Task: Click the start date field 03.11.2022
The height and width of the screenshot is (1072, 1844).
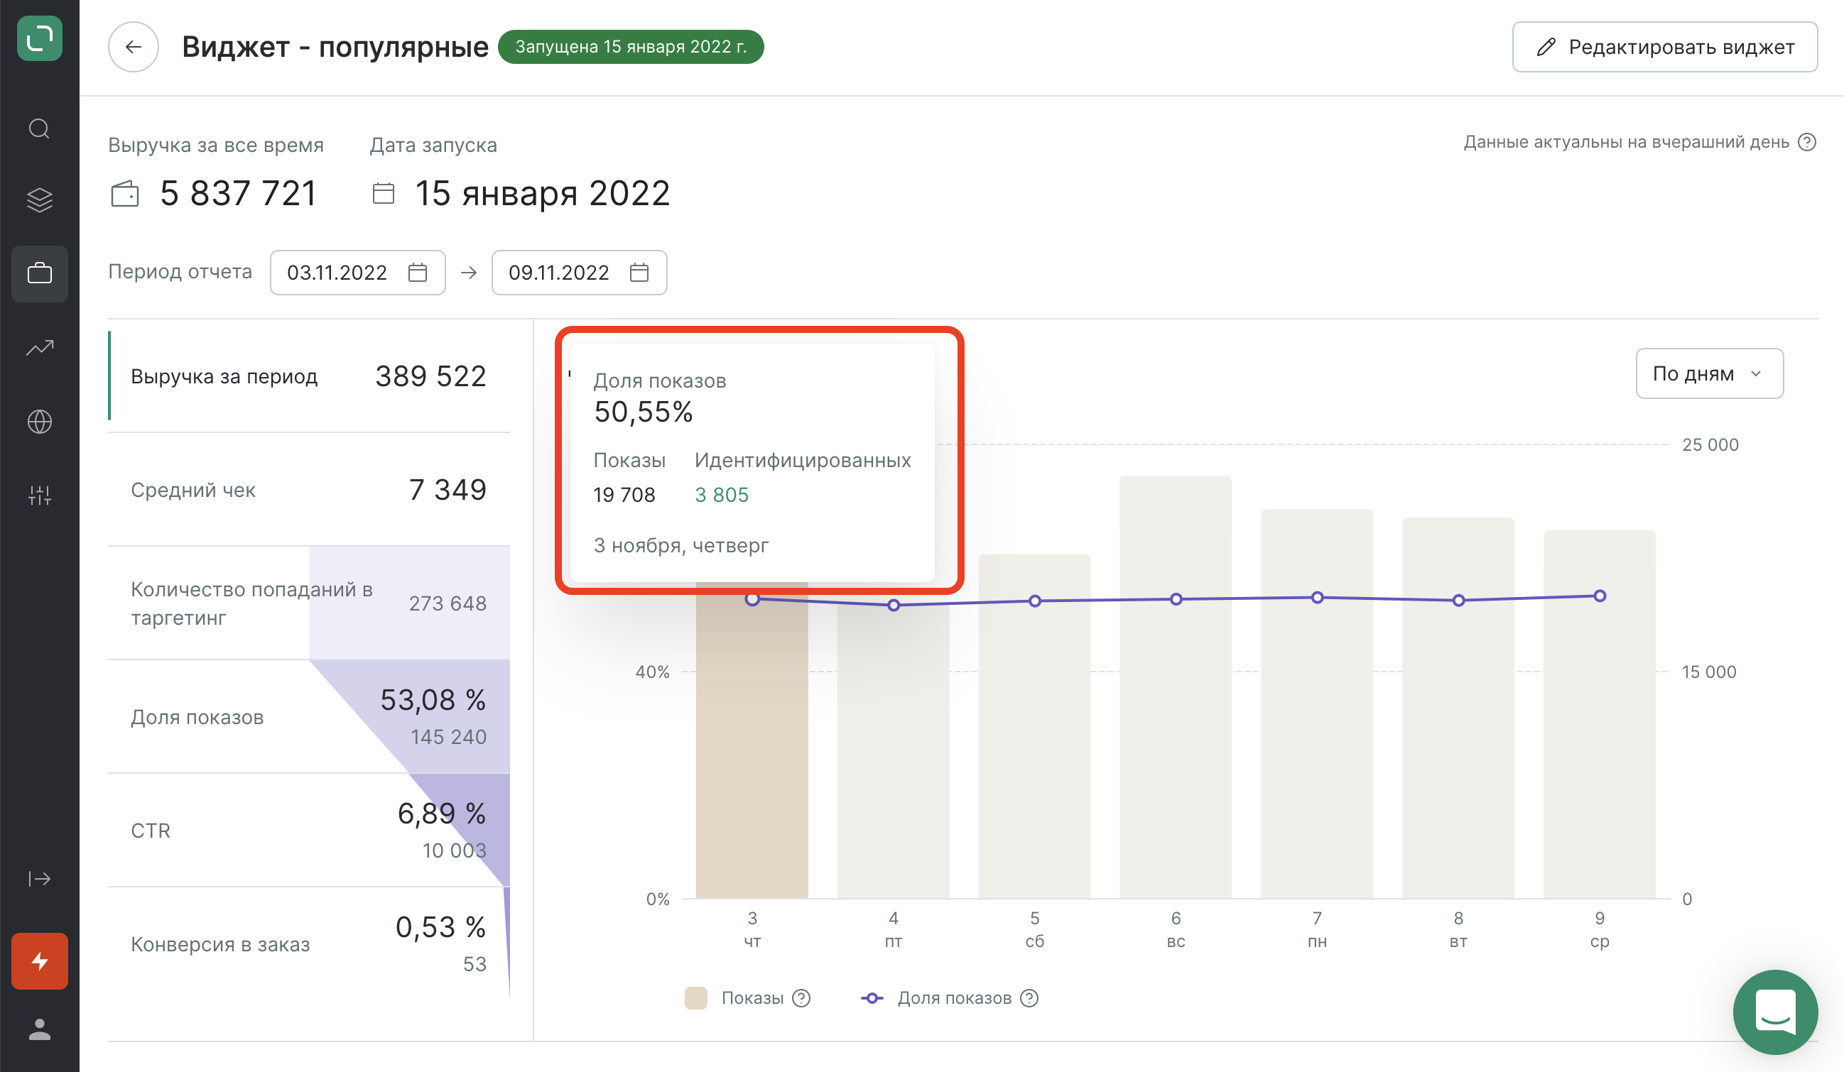Action: [x=358, y=273]
